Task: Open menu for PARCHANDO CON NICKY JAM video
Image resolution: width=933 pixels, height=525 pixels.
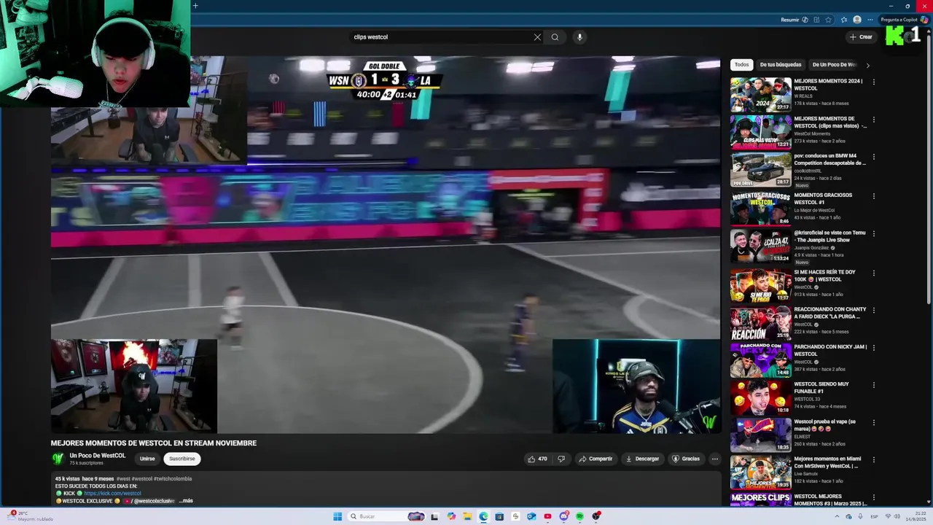Action: (873, 348)
